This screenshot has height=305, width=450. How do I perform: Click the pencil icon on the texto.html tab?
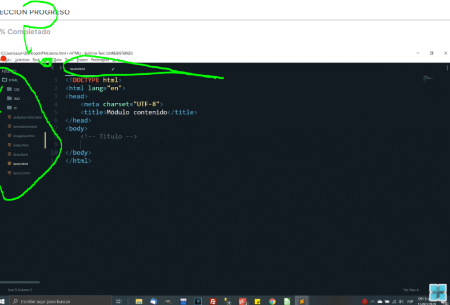pos(113,69)
